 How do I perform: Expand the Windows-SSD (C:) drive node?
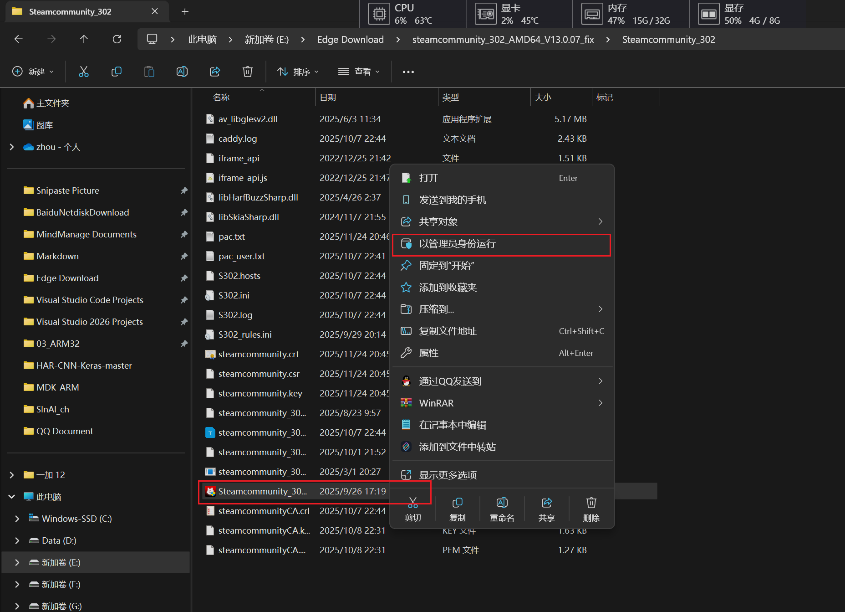click(17, 519)
